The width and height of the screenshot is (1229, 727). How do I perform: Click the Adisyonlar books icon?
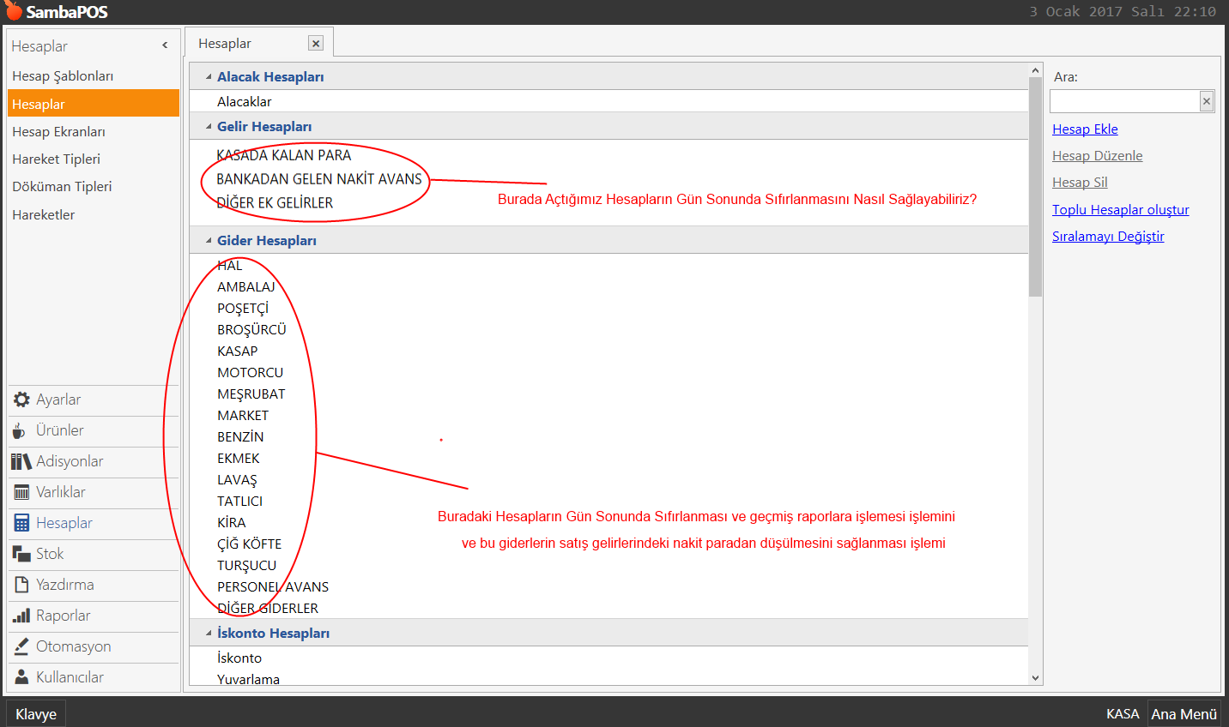click(21, 461)
